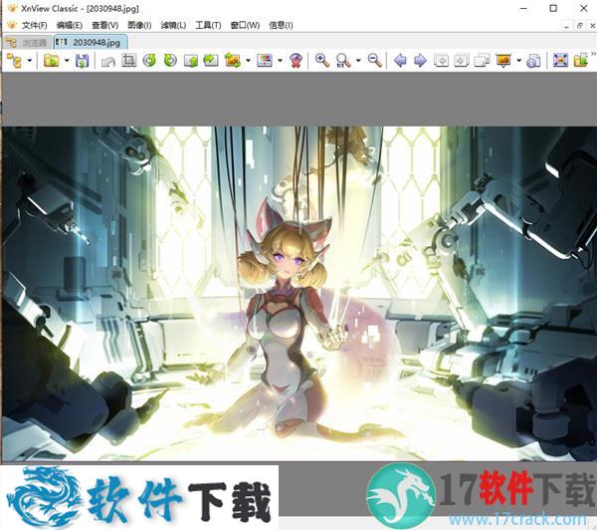Click the flip horizontal icon
The height and width of the screenshot is (530, 597).
point(211,60)
